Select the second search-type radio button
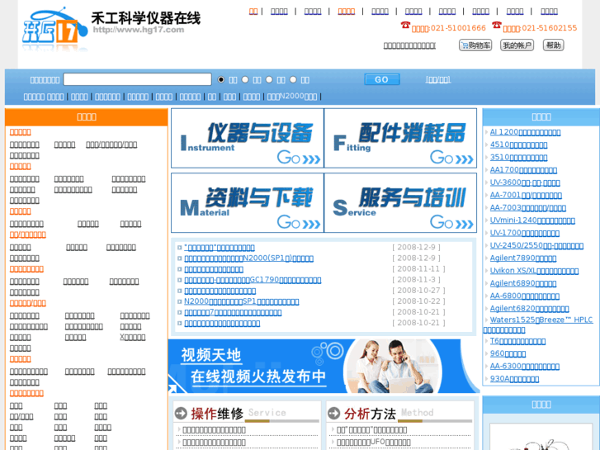This screenshot has width=600, height=450. pos(245,79)
